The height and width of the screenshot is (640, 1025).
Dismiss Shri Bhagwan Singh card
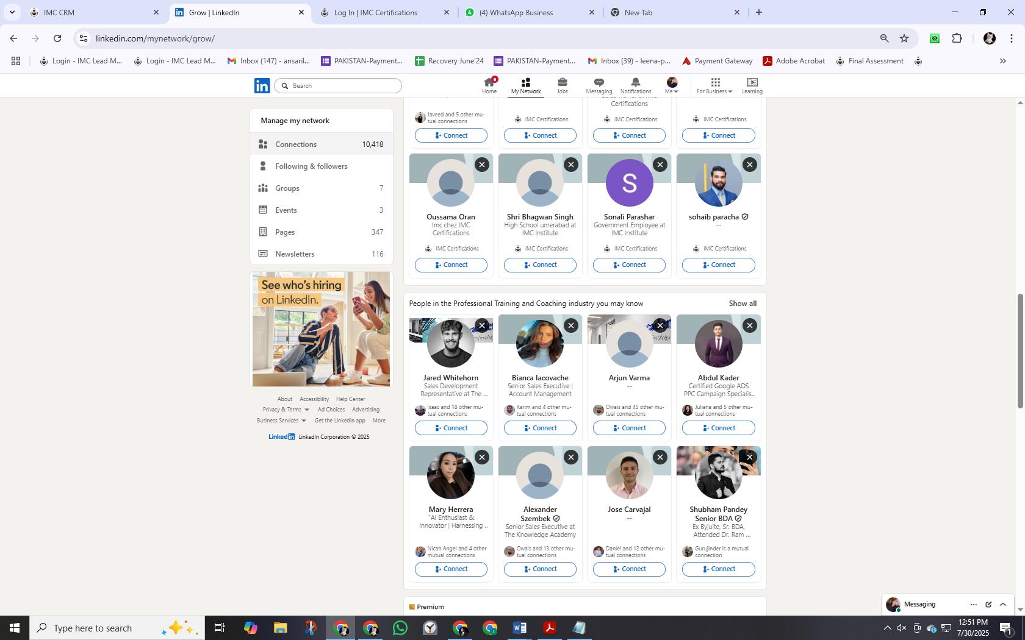(x=571, y=165)
